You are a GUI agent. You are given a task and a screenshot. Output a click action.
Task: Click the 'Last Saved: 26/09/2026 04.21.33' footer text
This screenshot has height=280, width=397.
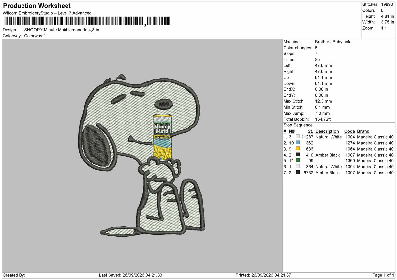point(130,275)
